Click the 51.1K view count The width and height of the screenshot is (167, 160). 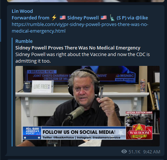[134, 152]
